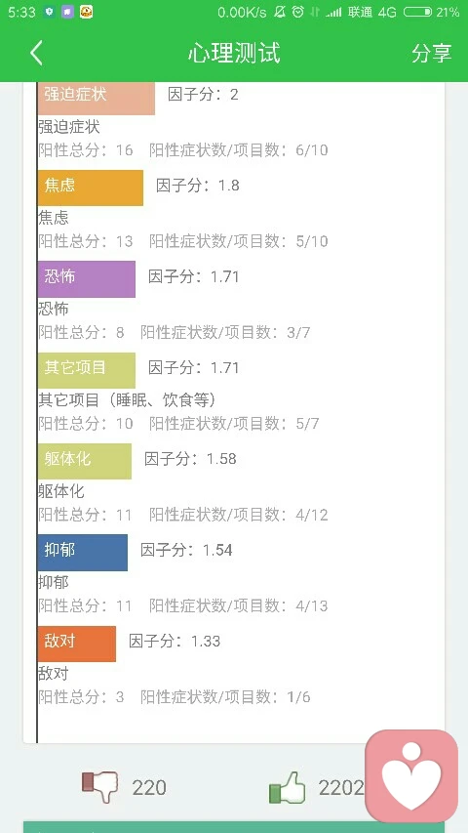Tap the battery icon in status bar
Screen dimensions: 468x833
click(x=417, y=12)
